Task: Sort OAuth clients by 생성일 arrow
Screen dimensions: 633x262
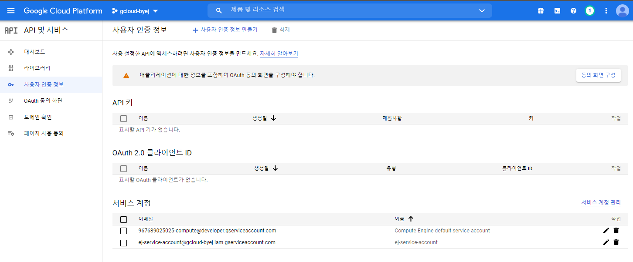Action: tap(275, 168)
